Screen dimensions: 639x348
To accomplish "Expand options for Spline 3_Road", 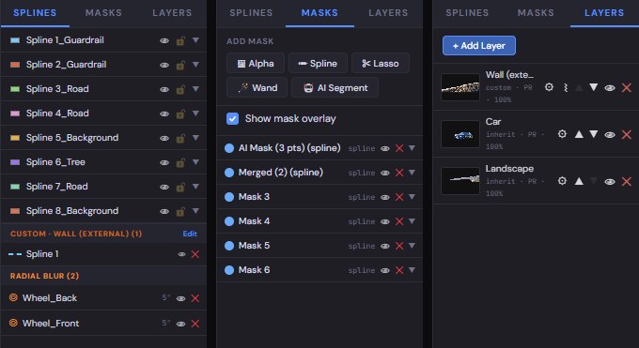I will point(195,89).
